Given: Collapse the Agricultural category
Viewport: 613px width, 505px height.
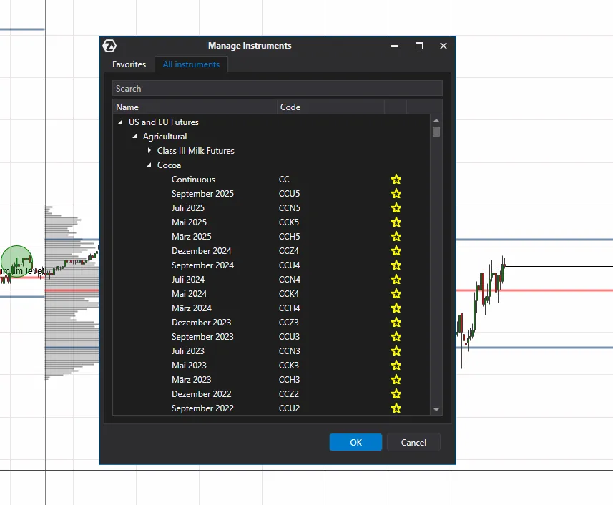Looking at the screenshot, I should coord(135,137).
